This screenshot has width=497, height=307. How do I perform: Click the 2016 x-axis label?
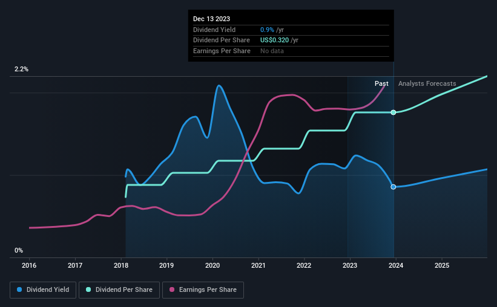(x=29, y=265)
